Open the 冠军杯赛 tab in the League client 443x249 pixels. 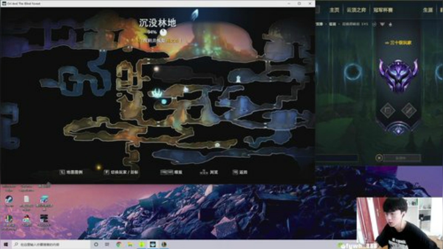383,10
